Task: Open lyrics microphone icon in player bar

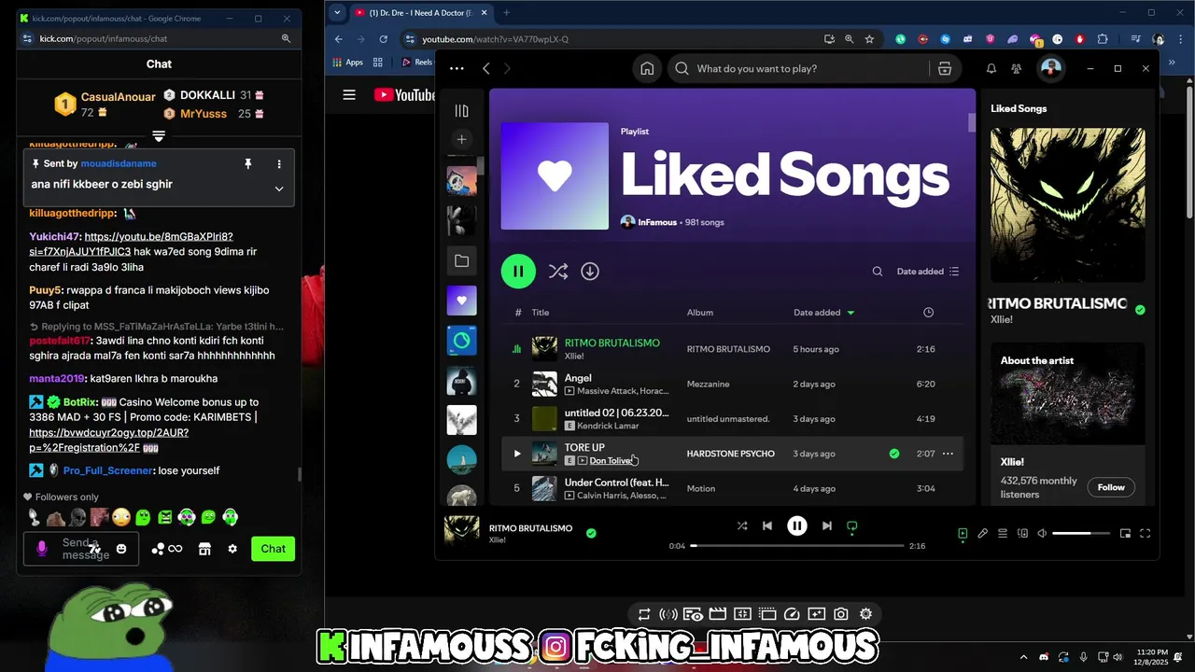Action: (982, 534)
